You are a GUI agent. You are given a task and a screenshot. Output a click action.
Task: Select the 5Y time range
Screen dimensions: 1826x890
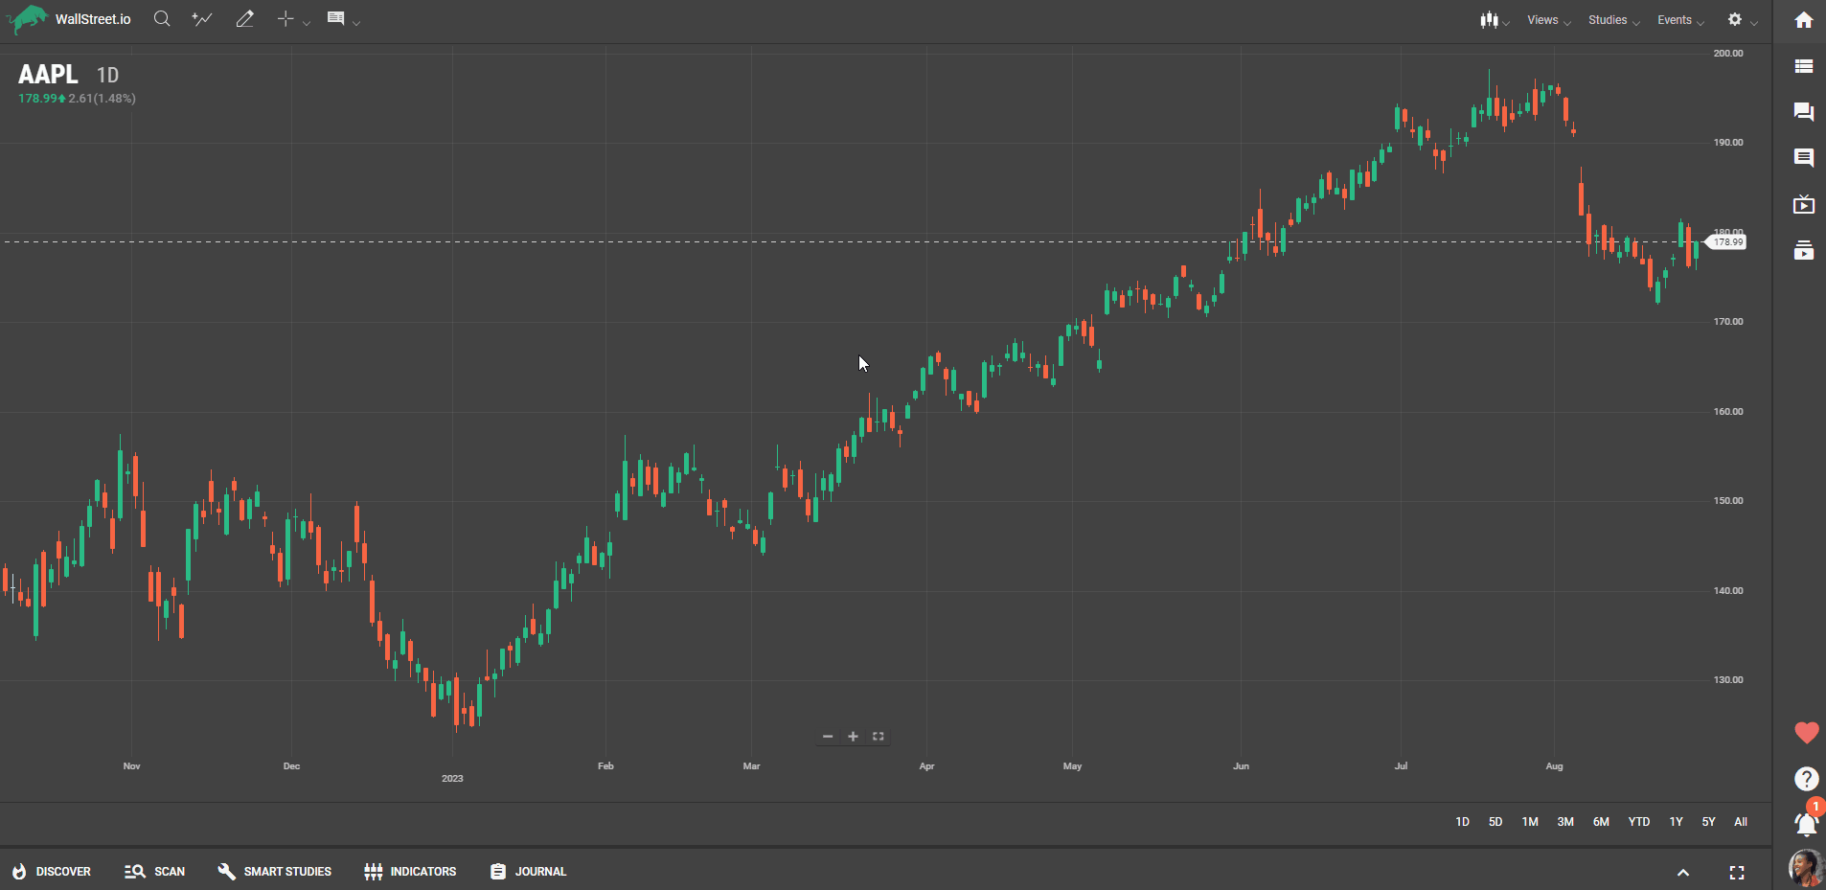pos(1708,822)
